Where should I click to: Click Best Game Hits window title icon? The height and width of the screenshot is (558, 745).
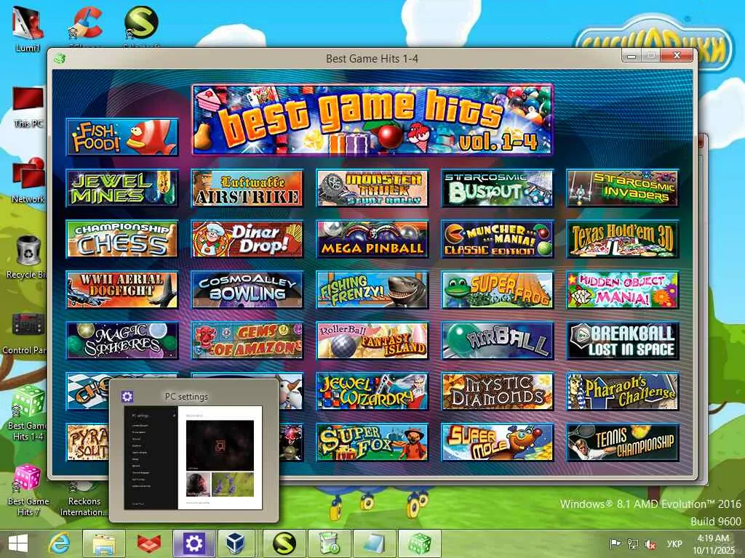[x=60, y=59]
